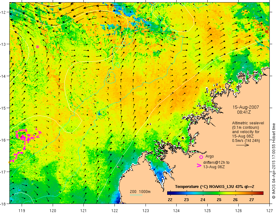Click the longitude axis label 120

point(53,211)
